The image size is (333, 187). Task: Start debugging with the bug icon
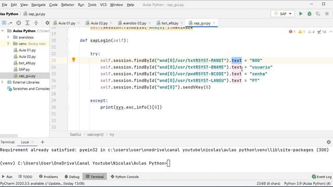pos(310,14)
